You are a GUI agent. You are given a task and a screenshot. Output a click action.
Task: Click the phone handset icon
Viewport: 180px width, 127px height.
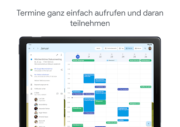click(31, 75)
